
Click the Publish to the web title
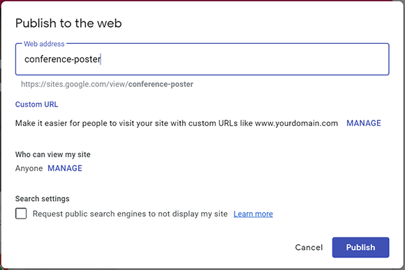tap(68, 23)
